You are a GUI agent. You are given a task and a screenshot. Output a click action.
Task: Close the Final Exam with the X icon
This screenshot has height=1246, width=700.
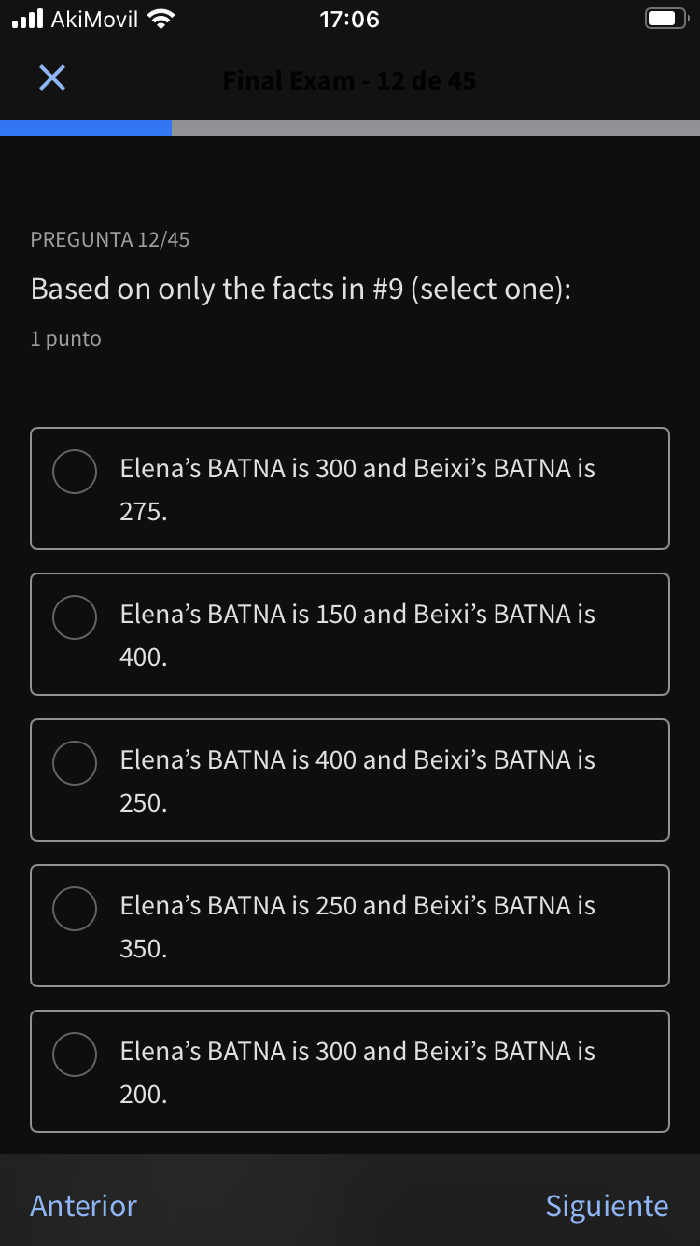(52, 78)
